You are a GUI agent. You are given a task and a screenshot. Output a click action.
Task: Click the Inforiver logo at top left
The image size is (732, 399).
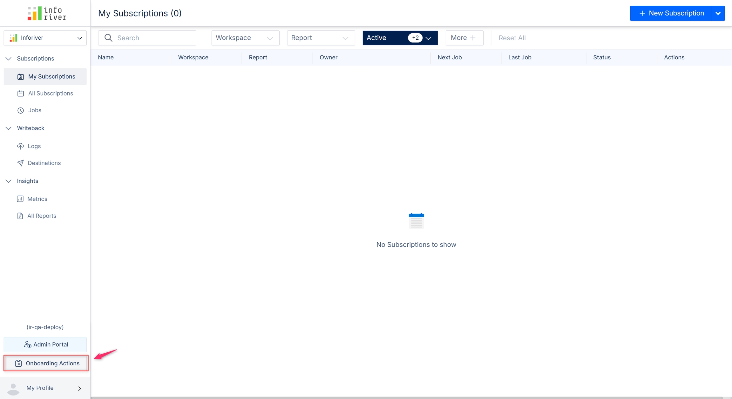[x=47, y=13]
